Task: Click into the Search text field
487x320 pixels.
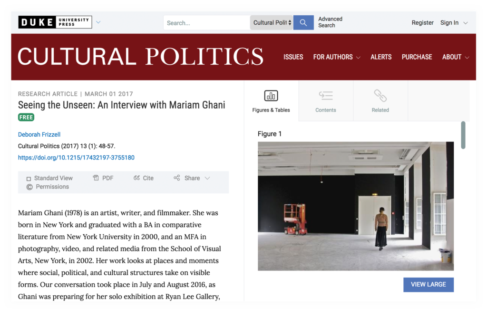Action: (x=206, y=22)
